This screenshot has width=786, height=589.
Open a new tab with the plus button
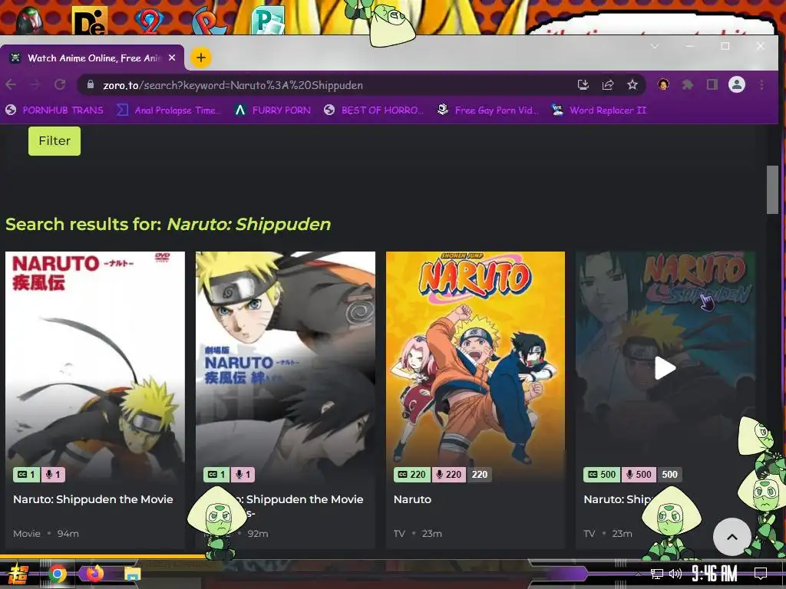[x=201, y=58]
